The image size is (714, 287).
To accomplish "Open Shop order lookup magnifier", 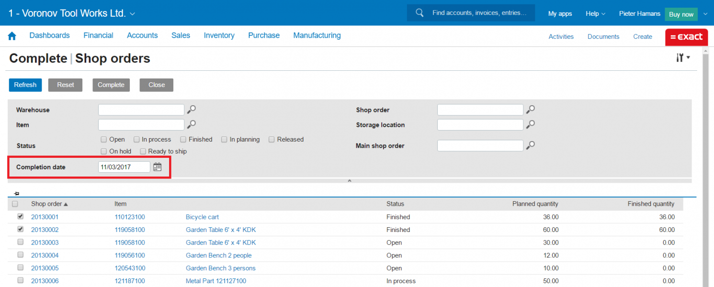I will (x=530, y=110).
